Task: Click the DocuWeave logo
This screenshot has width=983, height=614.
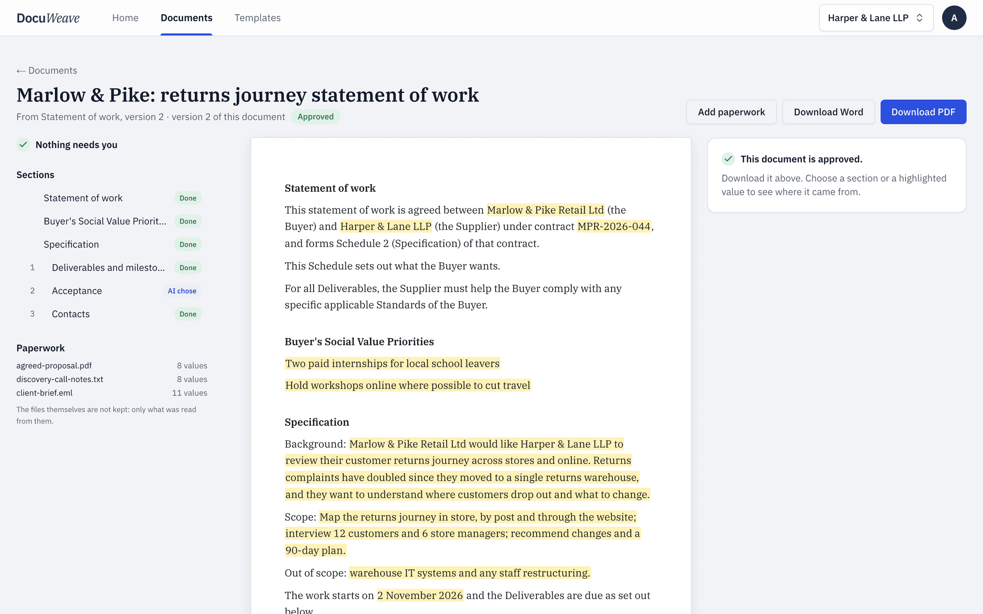Action: (48, 18)
